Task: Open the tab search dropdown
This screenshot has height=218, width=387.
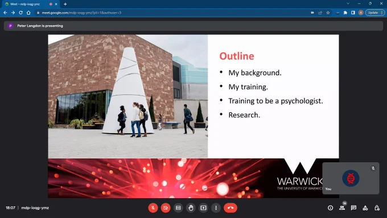Action: tap(348, 4)
